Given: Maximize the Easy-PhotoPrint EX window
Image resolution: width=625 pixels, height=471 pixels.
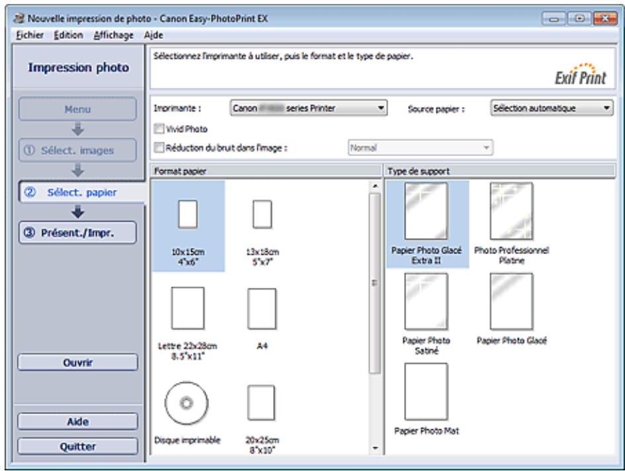Looking at the screenshot, I should pyautogui.click(x=579, y=19).
